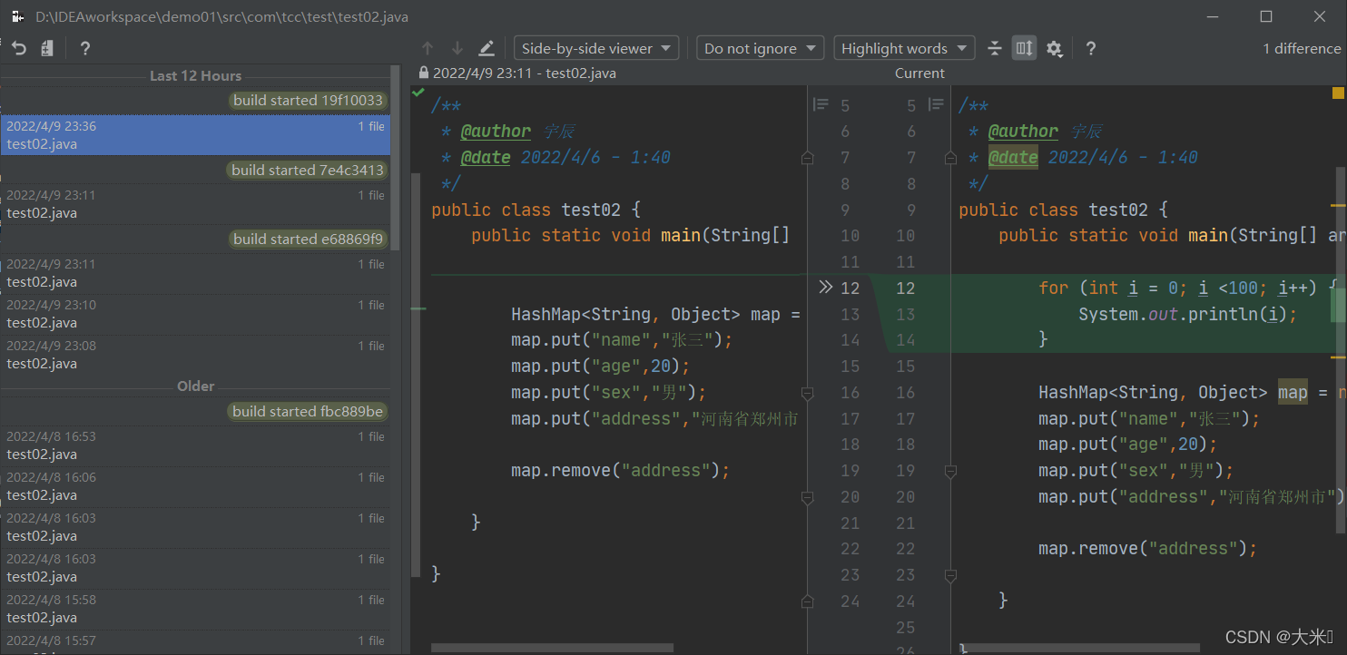This screenshot has height=655, width=1347.
Task: Click the Last 12 Hours group header
Action: pos(195,76)
